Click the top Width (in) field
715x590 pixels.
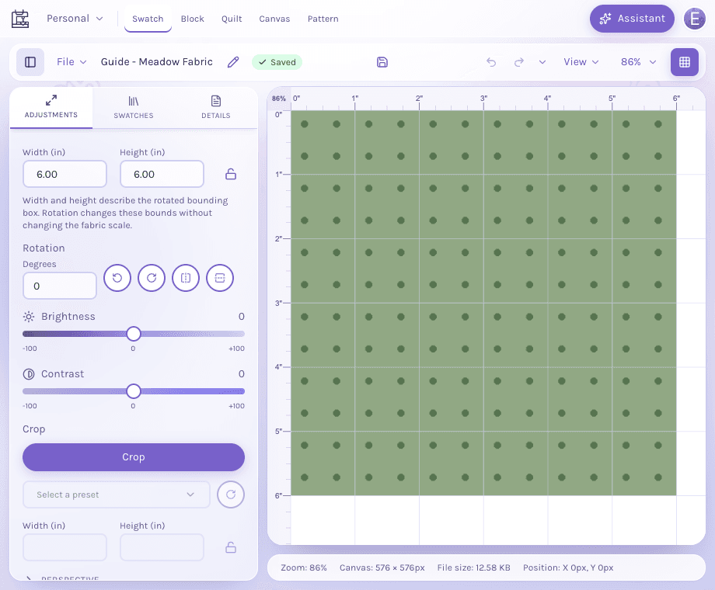pyautogui.click(x=65, y=174)
